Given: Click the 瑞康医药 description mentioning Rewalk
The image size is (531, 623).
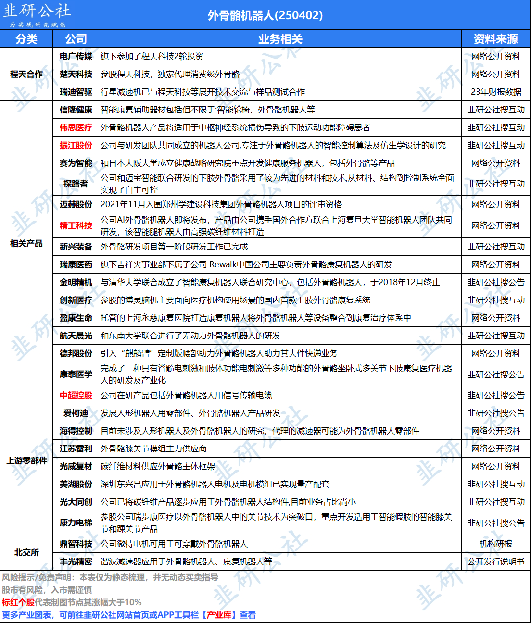Looking at the screenshot, I should (x=246, y=264).
